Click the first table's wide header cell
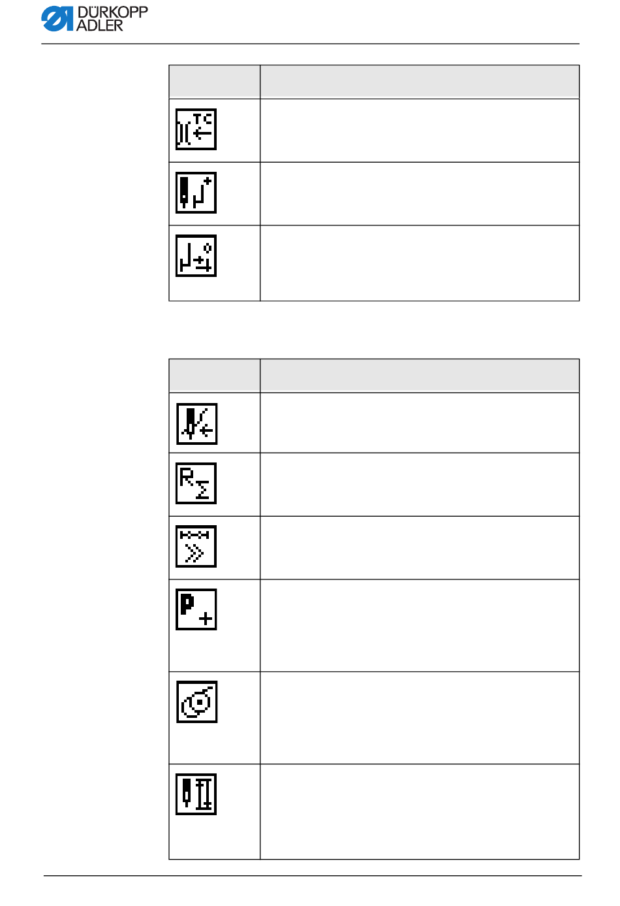Screen dimensions: 620x906 420,82
